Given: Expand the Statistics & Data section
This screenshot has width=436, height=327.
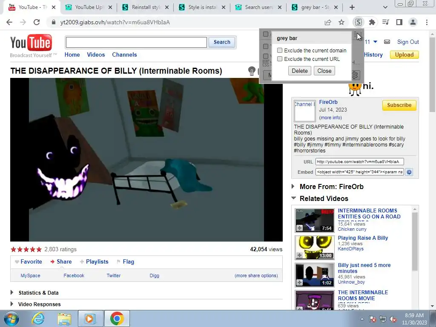Looking at the screenshot, I should pyautogui.click(x=12, y=293).
